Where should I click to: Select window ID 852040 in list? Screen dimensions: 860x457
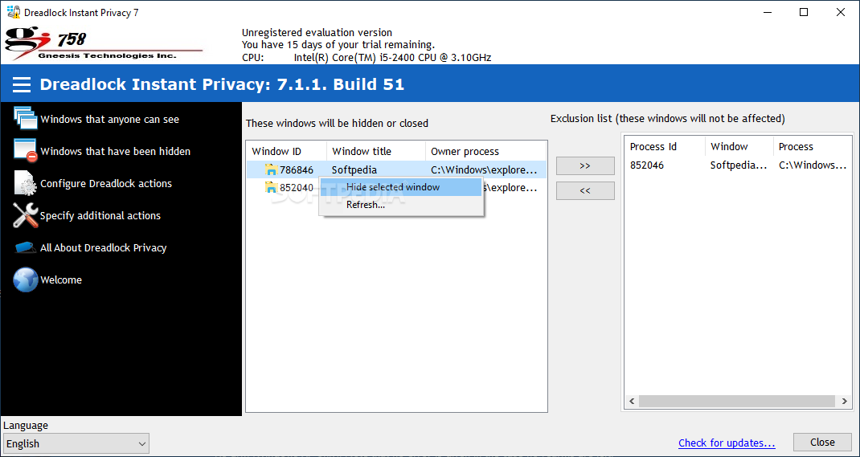pos(296,188)
